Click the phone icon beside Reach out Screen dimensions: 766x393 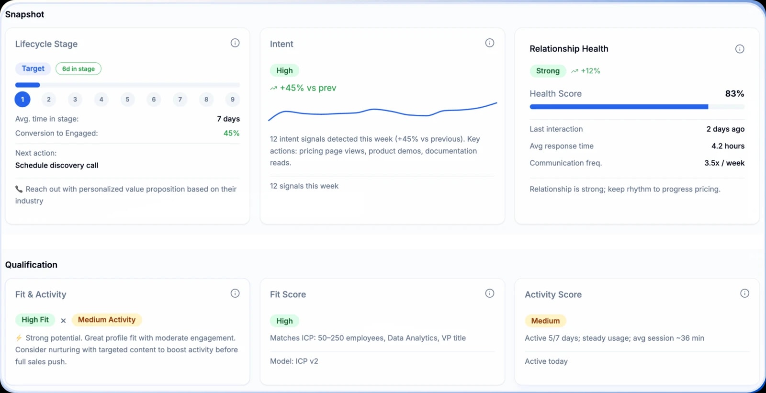[x=19, y=189]
